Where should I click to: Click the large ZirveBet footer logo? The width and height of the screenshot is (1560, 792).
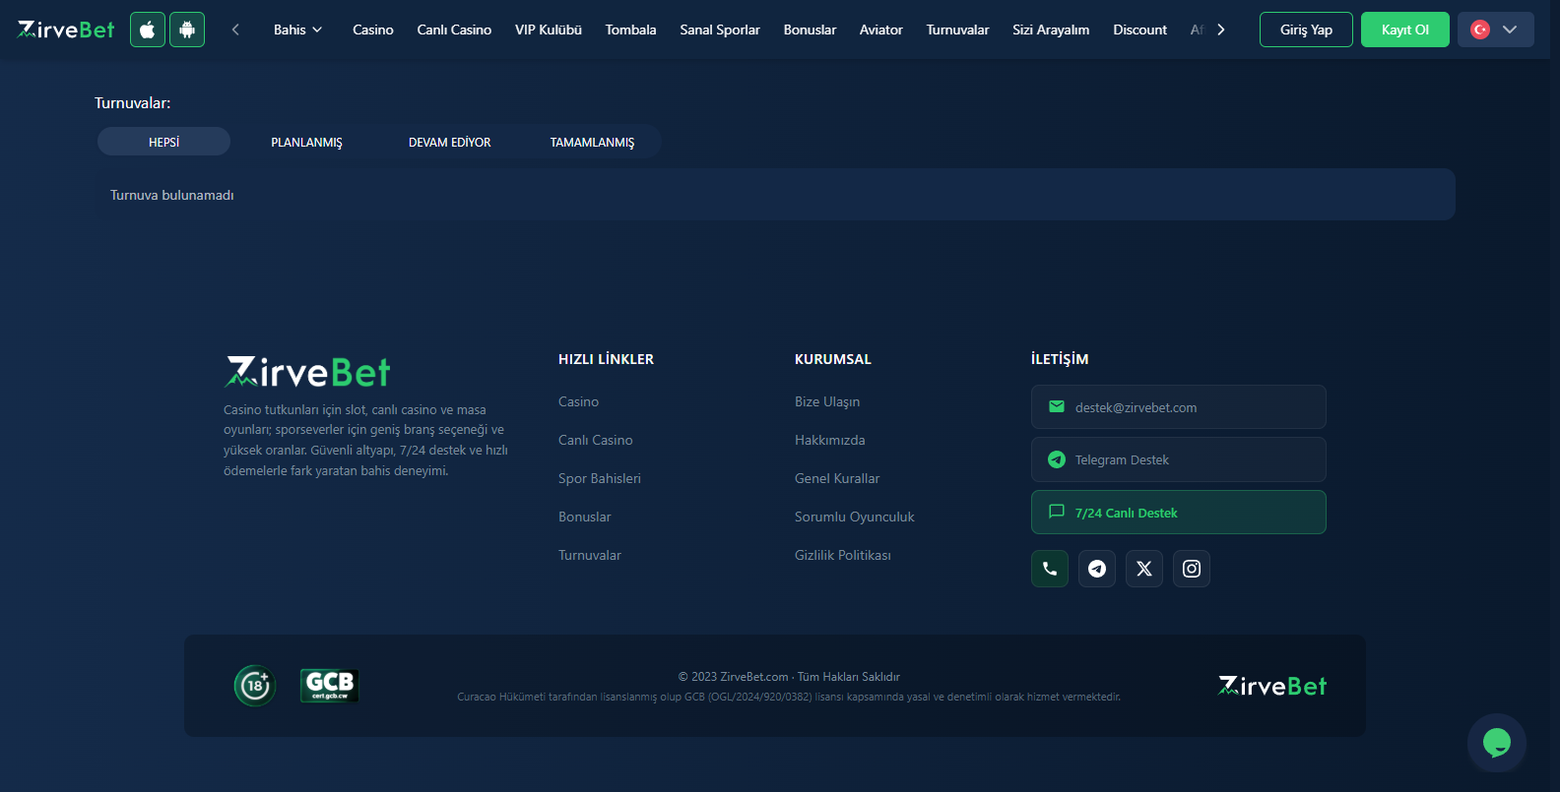coord(307,372)
